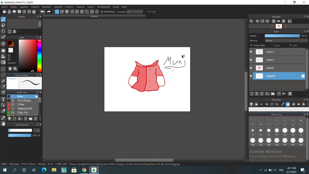Select the Text tool

(3, 99)
